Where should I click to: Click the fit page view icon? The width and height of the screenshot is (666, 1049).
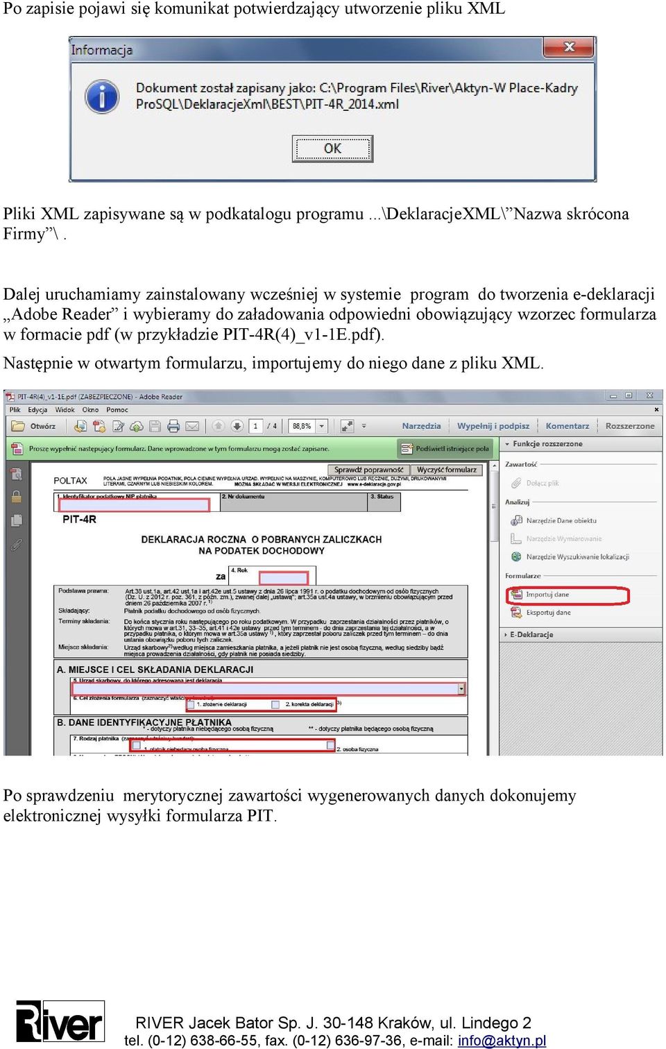coord(347,426)
